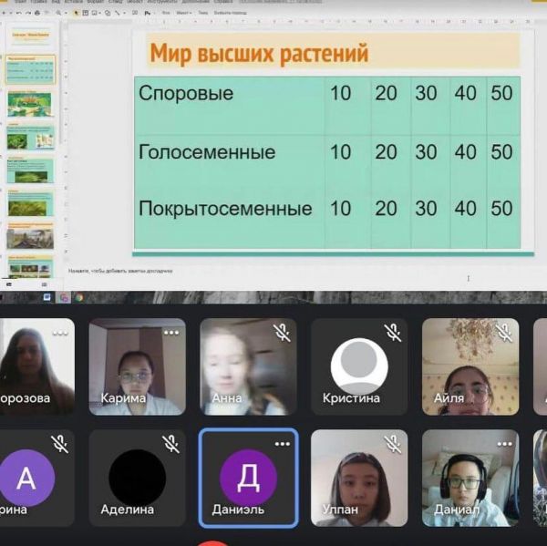Open the Слайд menu in the menu bar
The width and height of the screenshot is (547, 546).
(x=116, y=3)
